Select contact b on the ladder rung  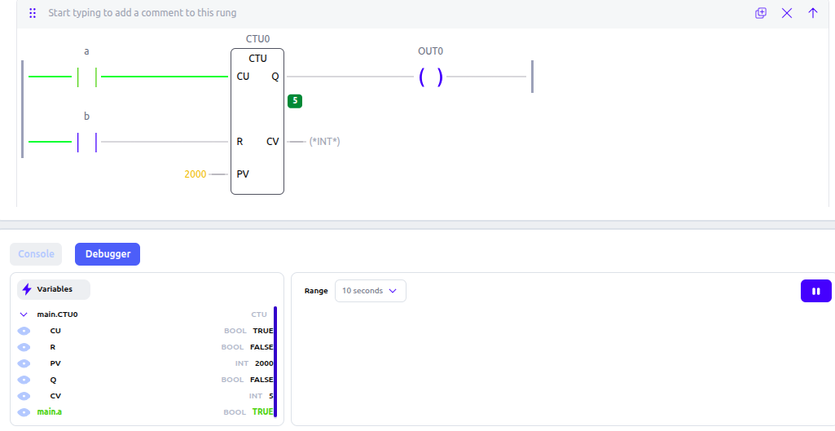87,142
